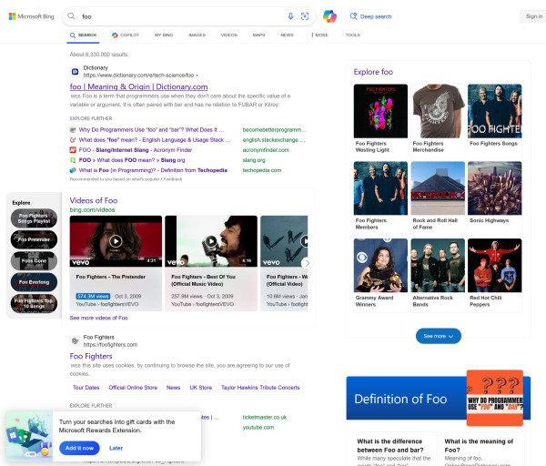
Task: Click the acronymfinder favicon beside FOO Slang
Action: click(x=73, y=150)
